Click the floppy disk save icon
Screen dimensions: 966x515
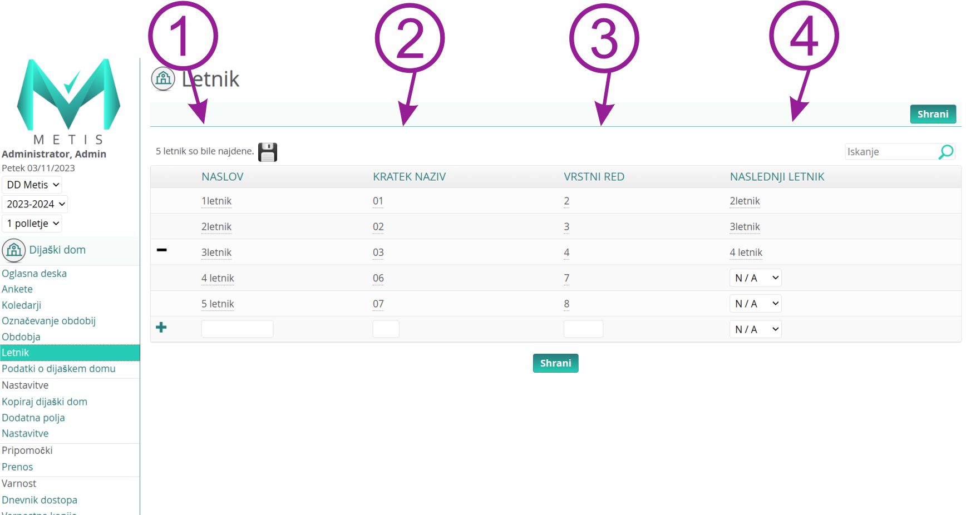tap(268, 152)
